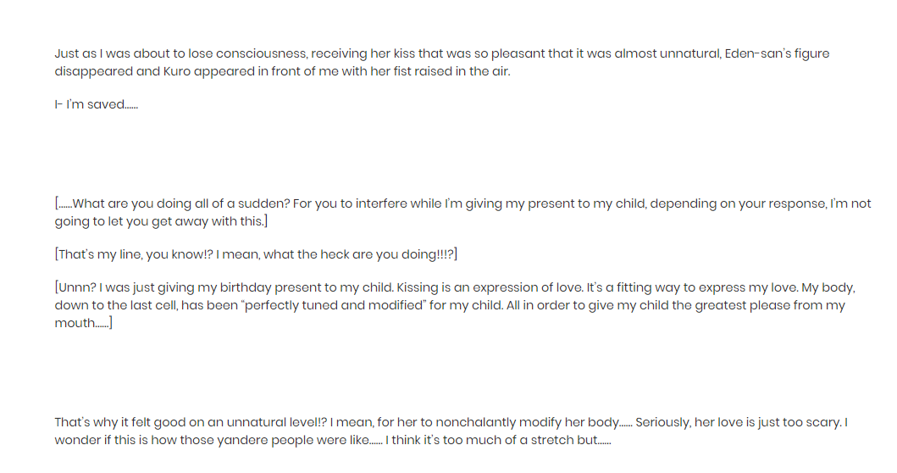Click the phrase 'going to let you get away with this.]'
This screenshot has width=897, height=473.
click(x=161, y=221)
